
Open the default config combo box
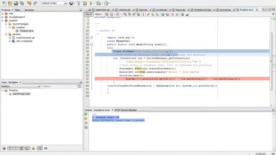(54, 3)
